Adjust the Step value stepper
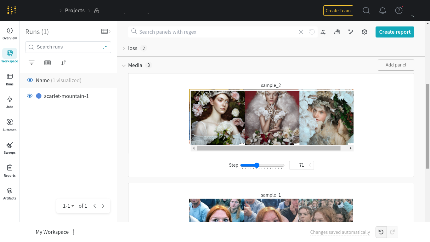The image size is (430, 242). [x=310, y=165]
